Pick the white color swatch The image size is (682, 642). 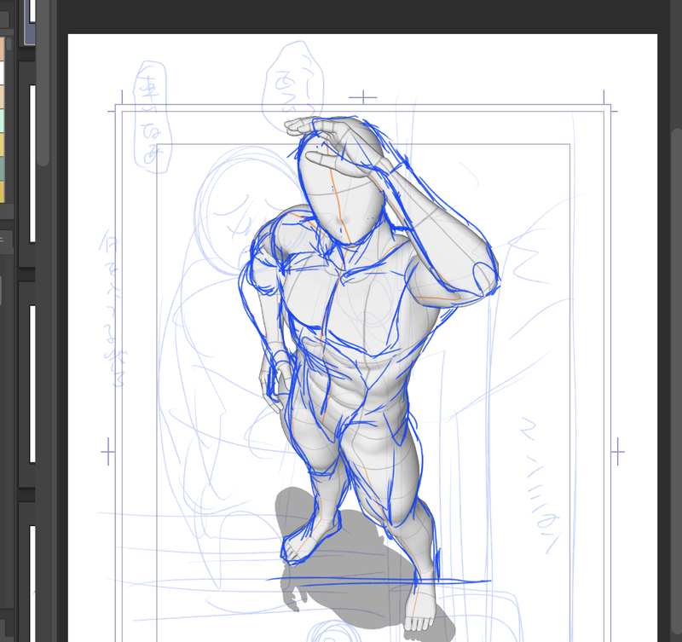(2, 73)
